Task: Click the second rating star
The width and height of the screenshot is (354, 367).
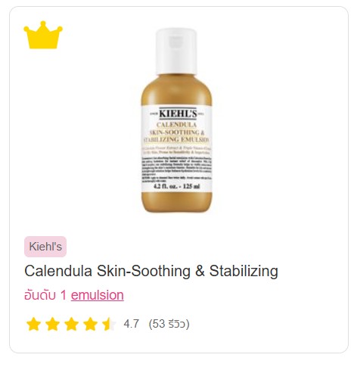Action: [x=52, y=324]
